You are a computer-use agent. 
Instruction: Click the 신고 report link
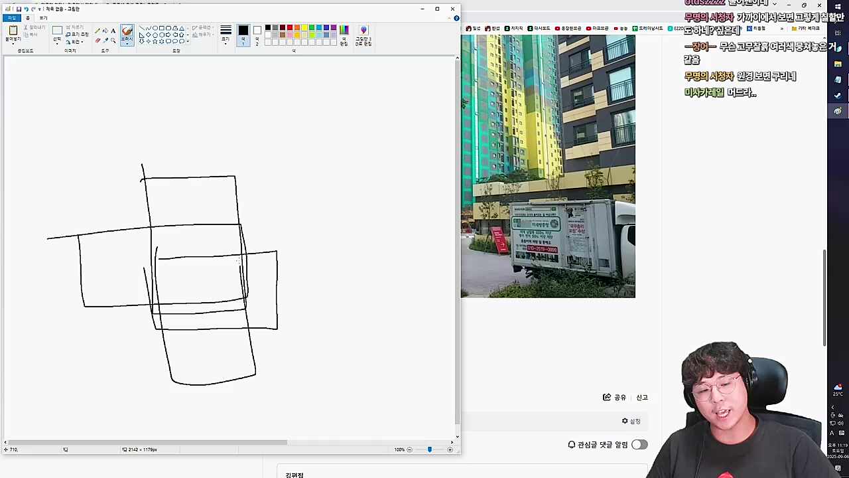click(x=642, y=398)
